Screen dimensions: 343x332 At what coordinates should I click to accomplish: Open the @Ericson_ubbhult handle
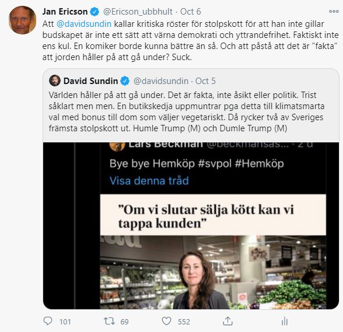tap(138, 12)
